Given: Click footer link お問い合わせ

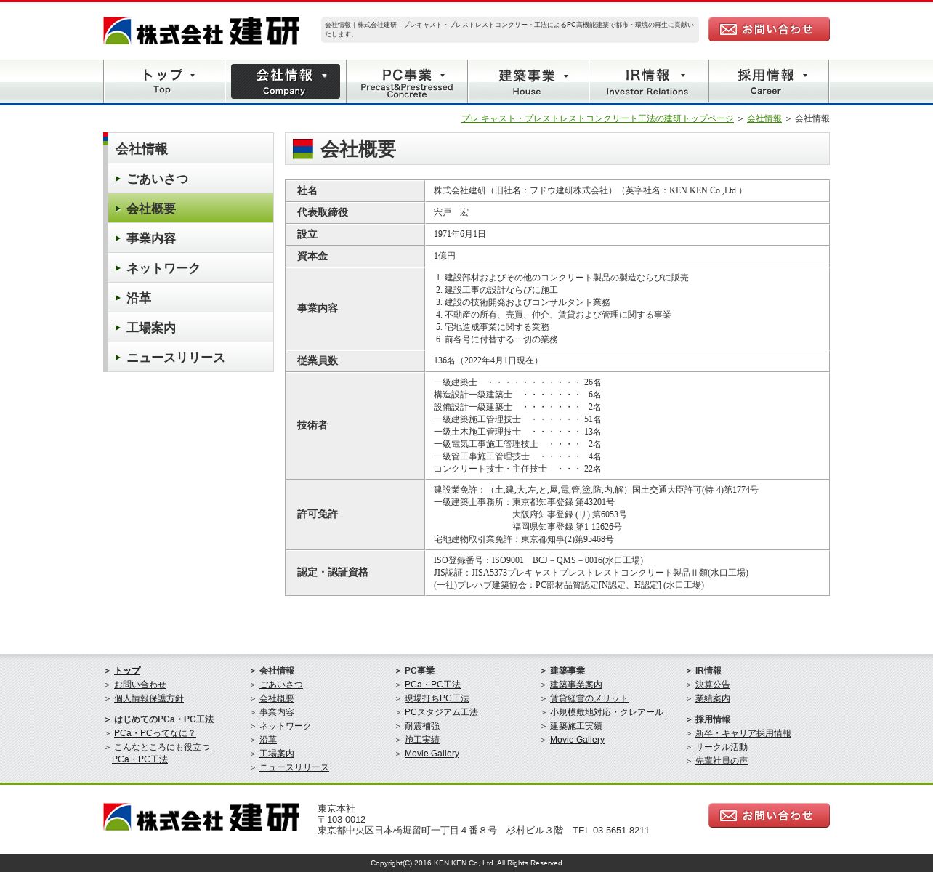Looking at the screenshot, I should [140, 685].
